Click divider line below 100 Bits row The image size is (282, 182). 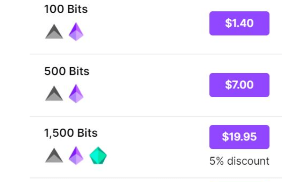pos(156,54)
